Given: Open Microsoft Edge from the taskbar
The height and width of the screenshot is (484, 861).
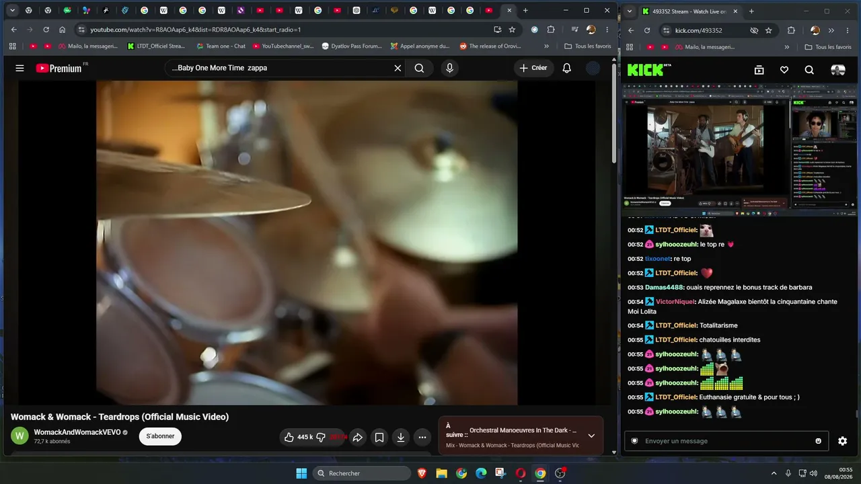Looking at the screenshot, I should 481,473.
